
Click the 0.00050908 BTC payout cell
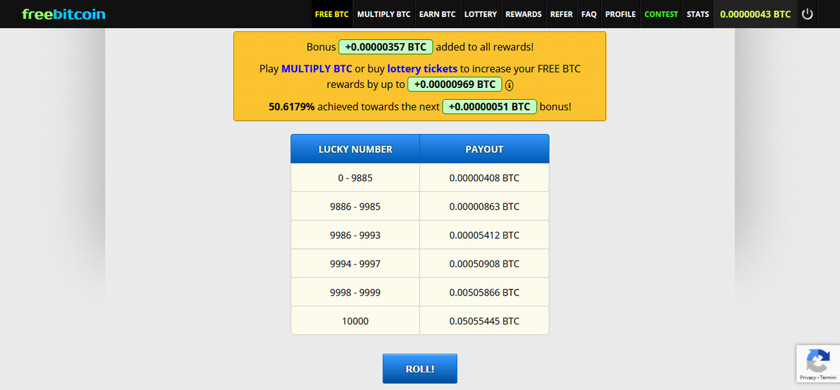pos(484,263)
